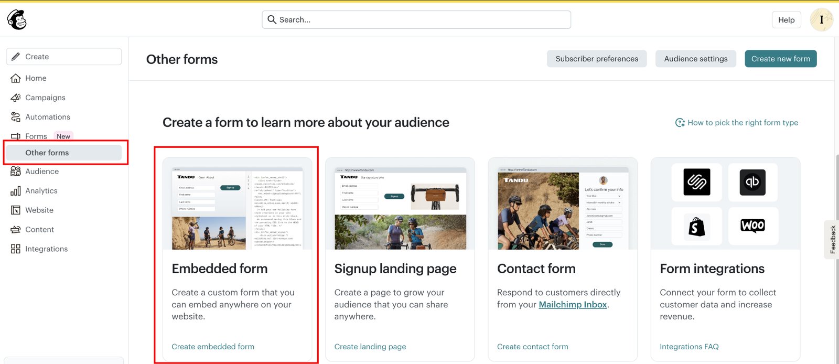The image size is (839, 364).
Task: Click Create contact form link
Action: (x=533, y=347)
